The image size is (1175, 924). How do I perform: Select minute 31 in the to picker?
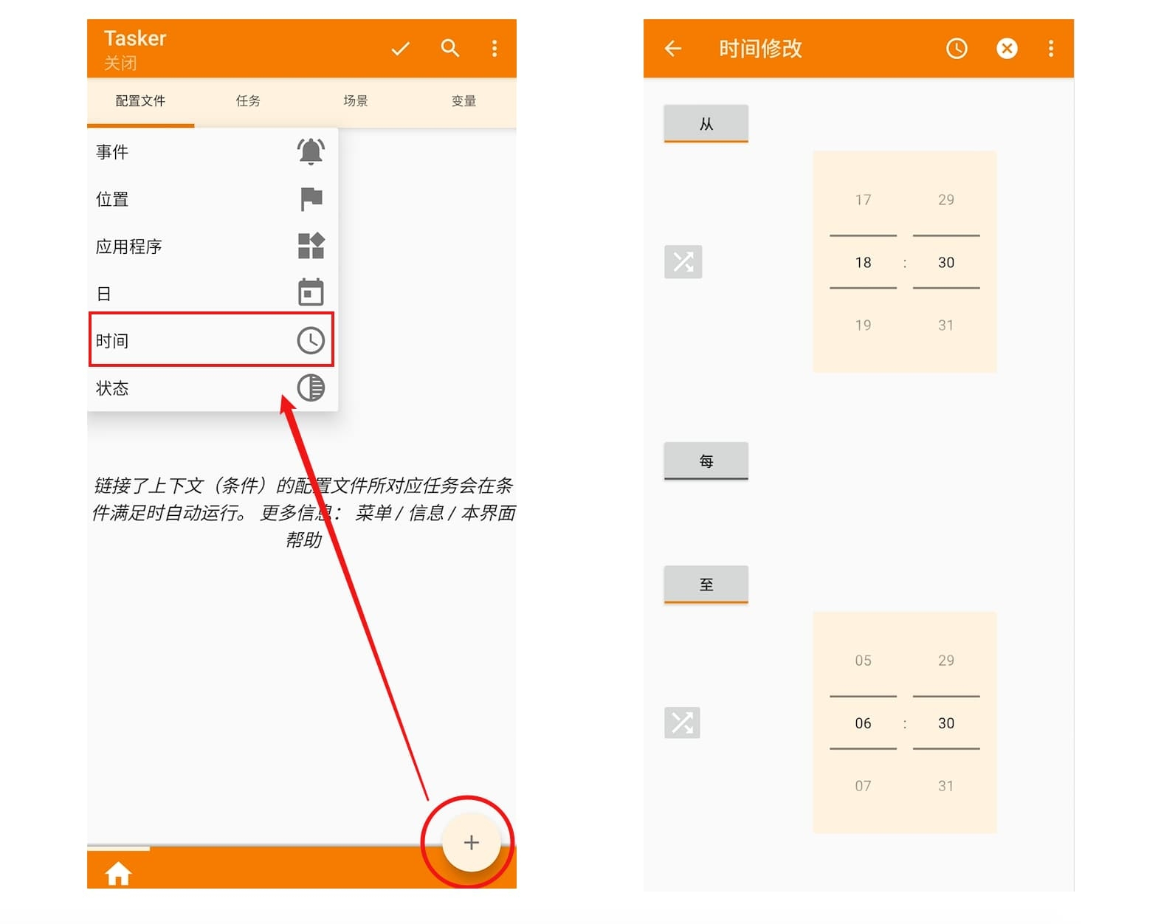click(x=946, y=786)
